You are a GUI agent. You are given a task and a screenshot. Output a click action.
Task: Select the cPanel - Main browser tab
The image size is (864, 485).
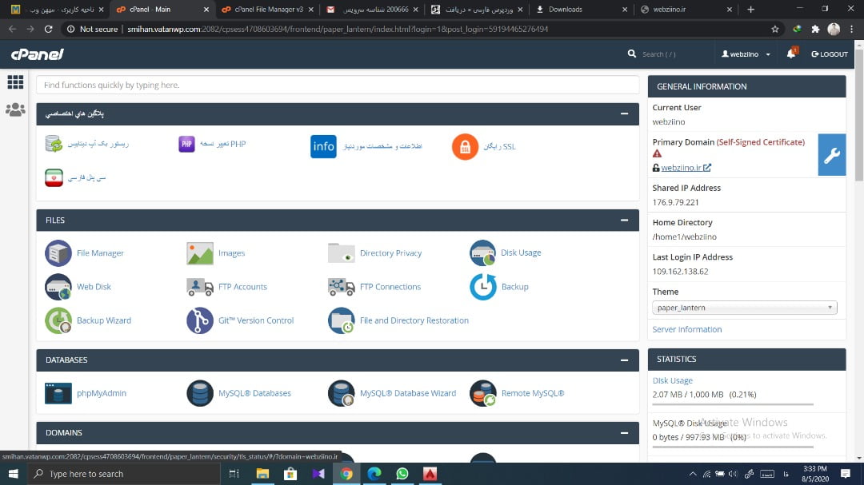(x=163, y=10)
